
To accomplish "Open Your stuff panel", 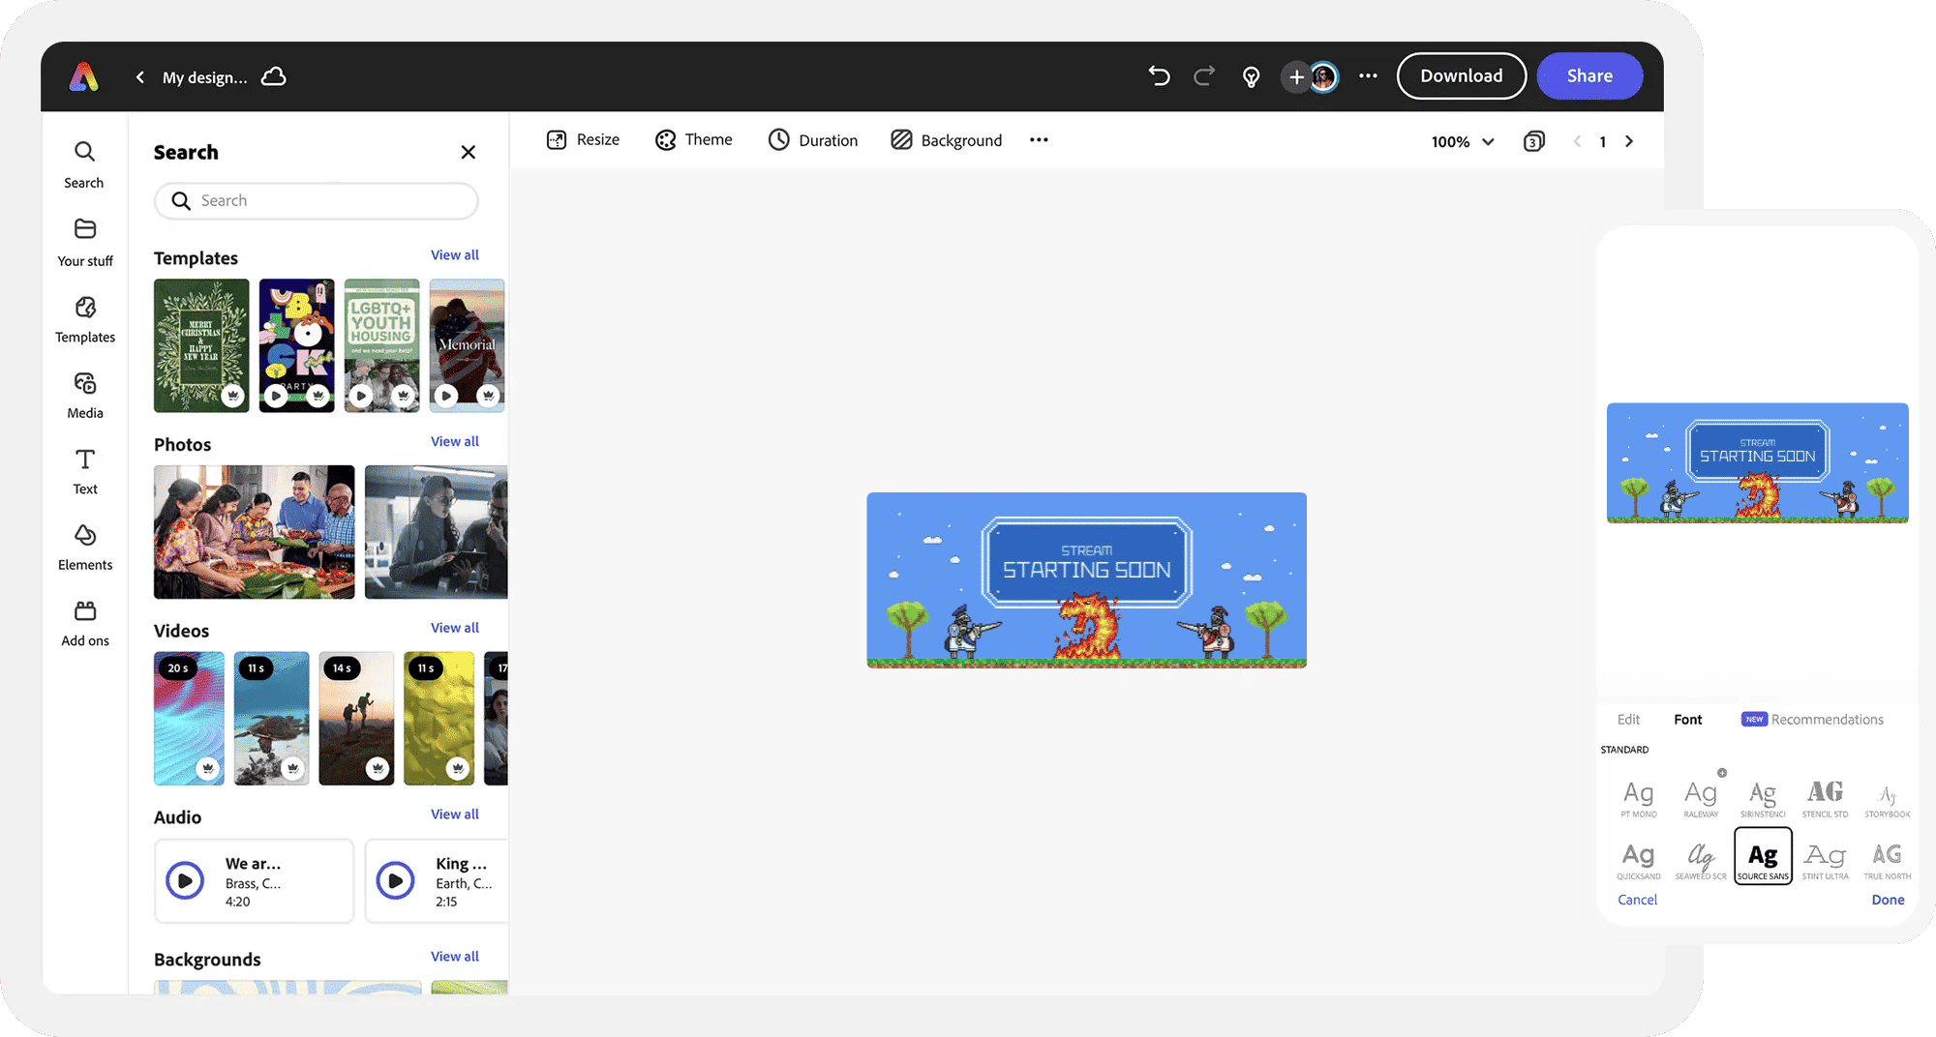I will [84, 244].
